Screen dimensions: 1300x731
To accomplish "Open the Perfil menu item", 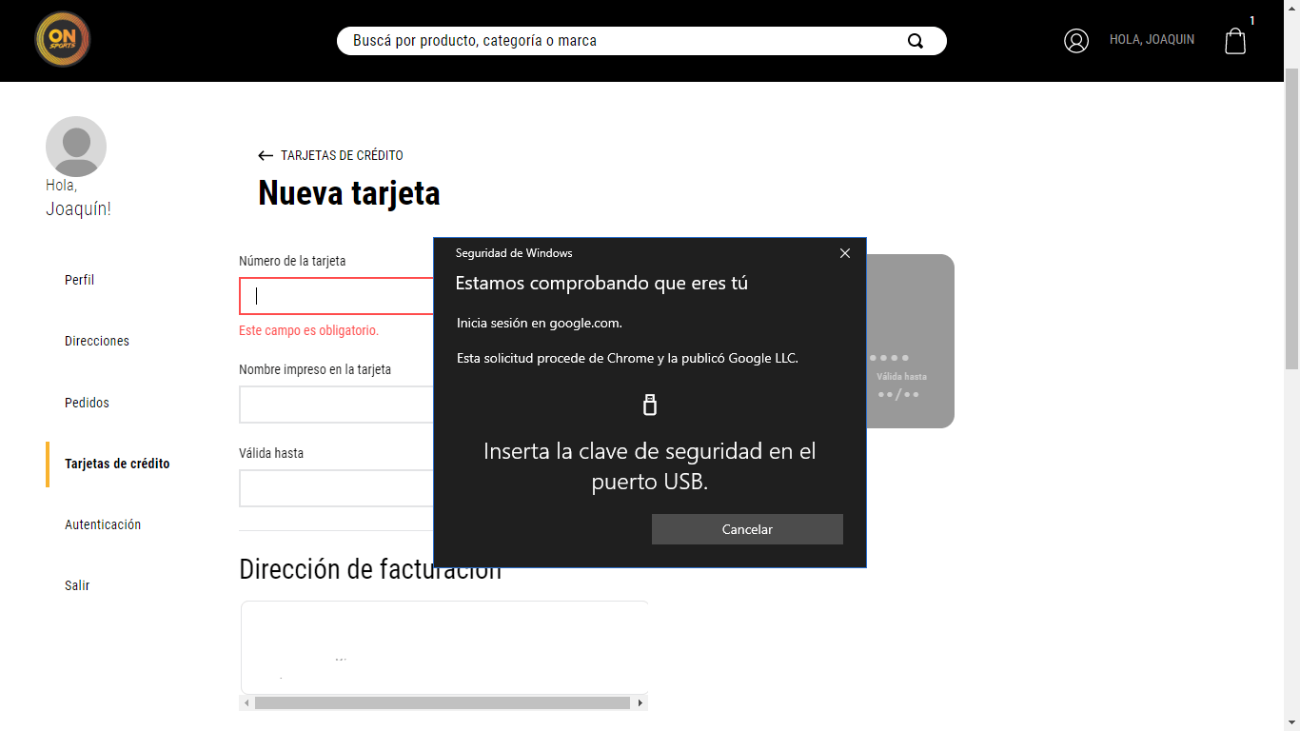I will tap(79, 280).
